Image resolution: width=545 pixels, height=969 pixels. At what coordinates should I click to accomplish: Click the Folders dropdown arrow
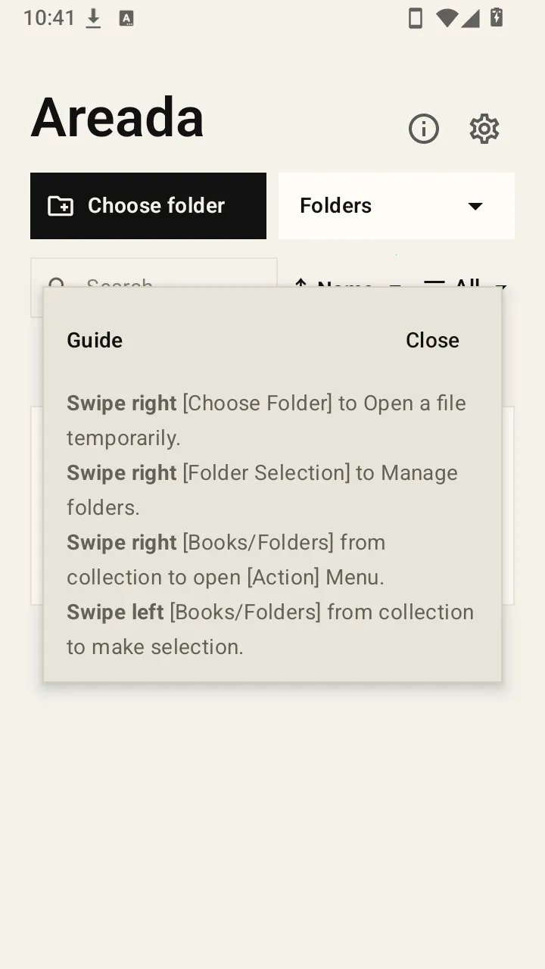[x=475, y=206]
